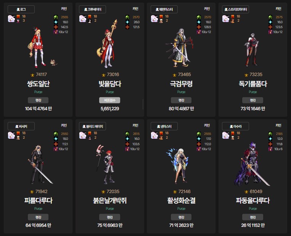Image resolution: width=291 pixels, height=236 pixels.
Task: Click the 로그 class tag button
Action: (21, 9)
